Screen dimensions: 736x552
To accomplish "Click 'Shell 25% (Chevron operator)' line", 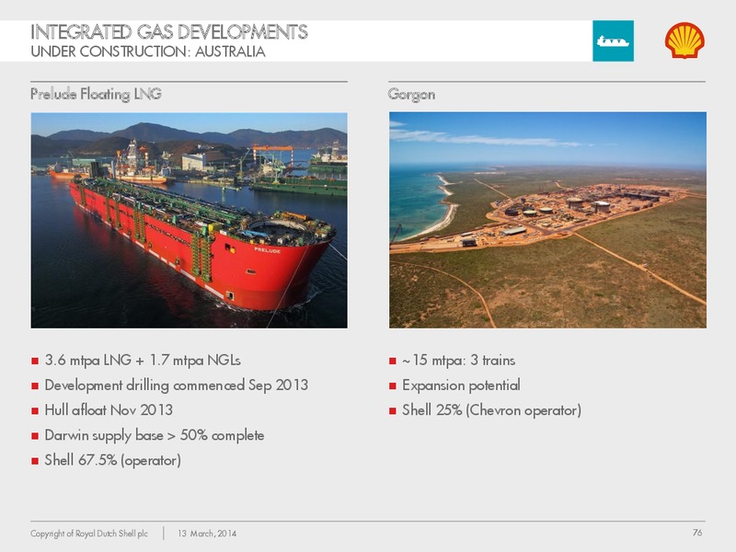I will (492, 410).
